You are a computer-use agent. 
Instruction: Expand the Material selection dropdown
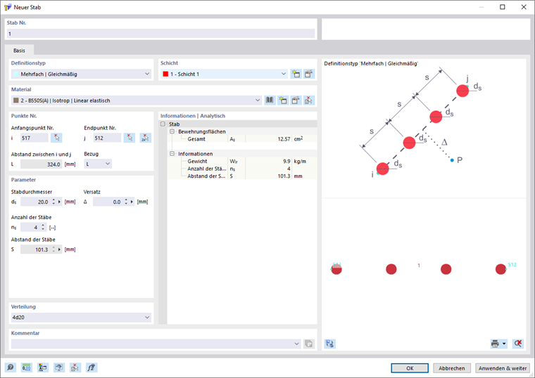point(258,100)
